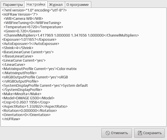Click the floppy disk icon on Сохранить
The width and height of the screenshot is (167, 140).
140,133
